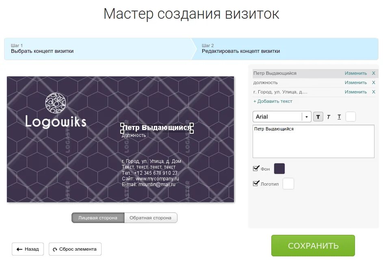The width and height of the screenshot is (383, 260).
Task: Open the dark purple background color swatch
Action: coord(279,169)
